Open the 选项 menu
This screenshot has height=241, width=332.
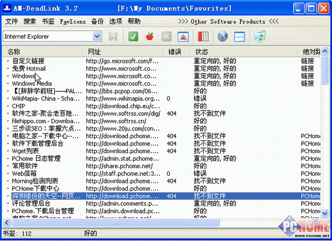click(116, 22)
